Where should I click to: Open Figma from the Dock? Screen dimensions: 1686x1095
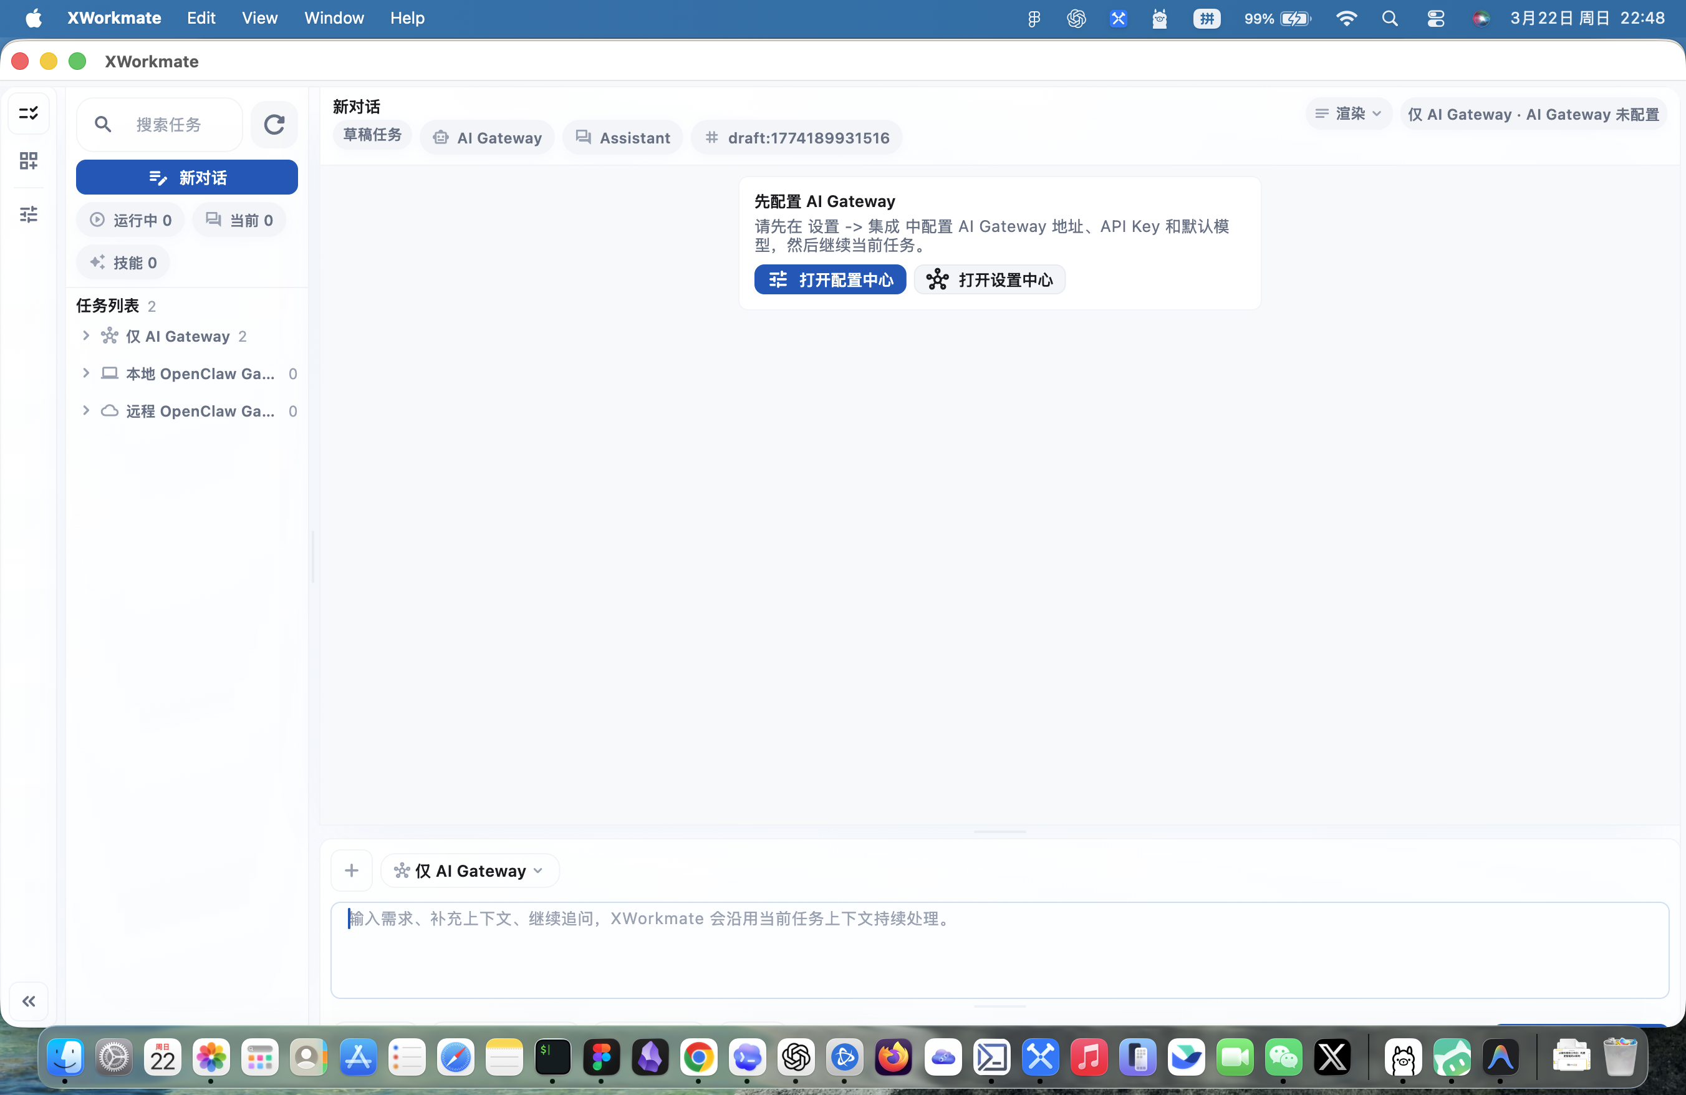(x=602, y=1058)
